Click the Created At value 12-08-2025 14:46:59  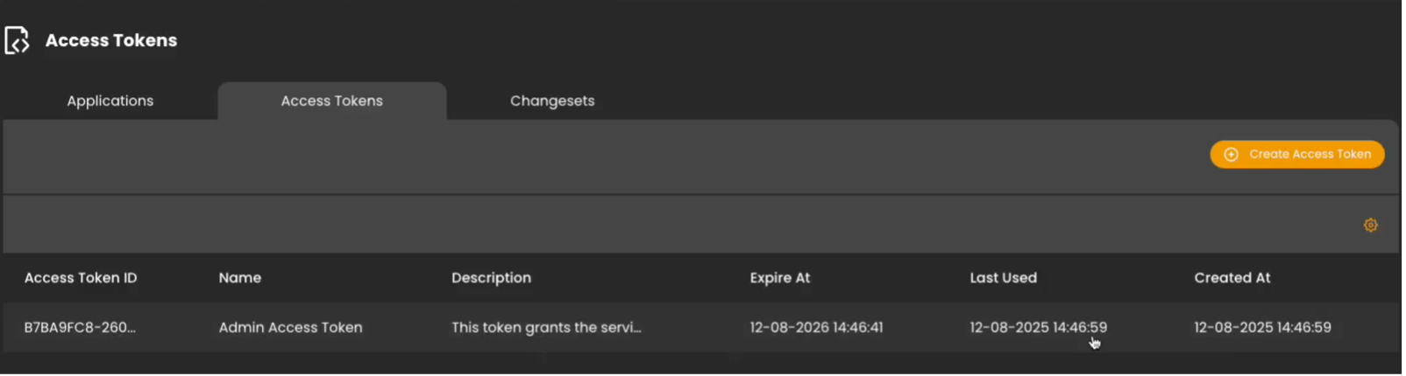pyautogui.click(x=1262, y=328)
